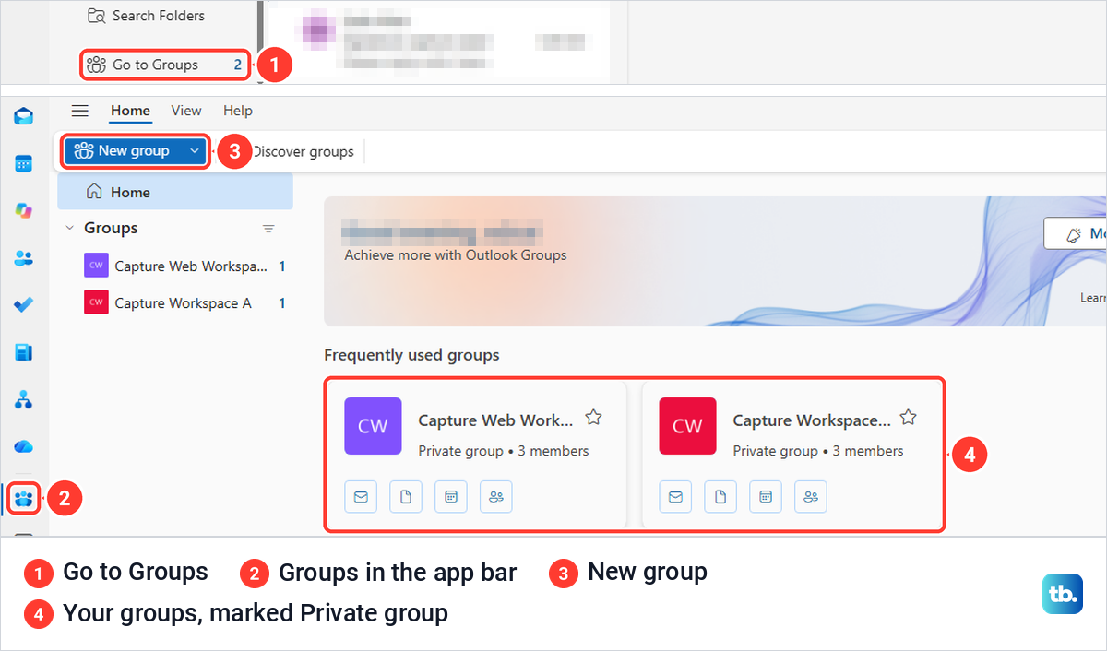Click the bell button in the banner
Screen dimensions: 1107x651
pos(1076,233)
